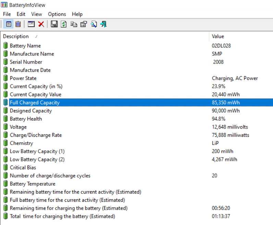This screenshot has width=273, height=225.
Task: Open the Edit menu
Action: pos(21,14)
